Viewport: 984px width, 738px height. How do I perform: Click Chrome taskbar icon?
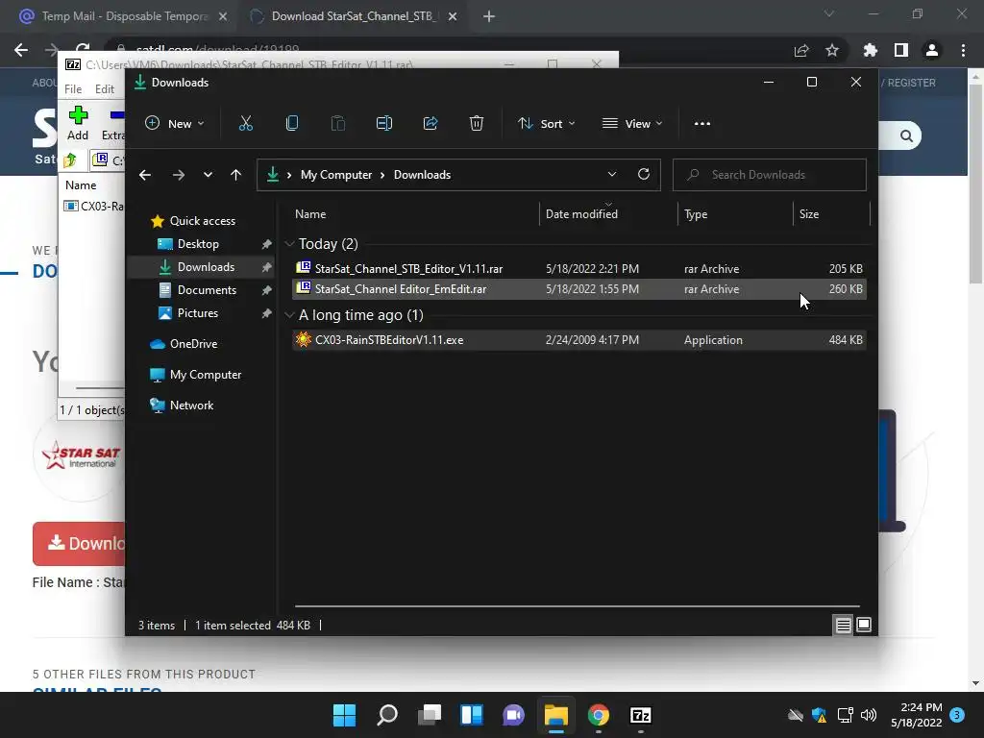(599, 715)
